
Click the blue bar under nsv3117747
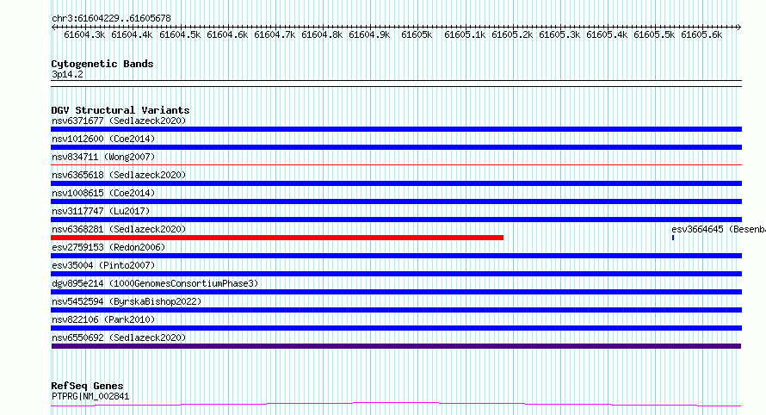point(396,220)
